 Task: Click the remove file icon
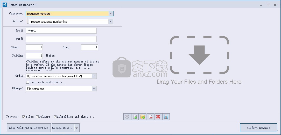tap(150, 117)
